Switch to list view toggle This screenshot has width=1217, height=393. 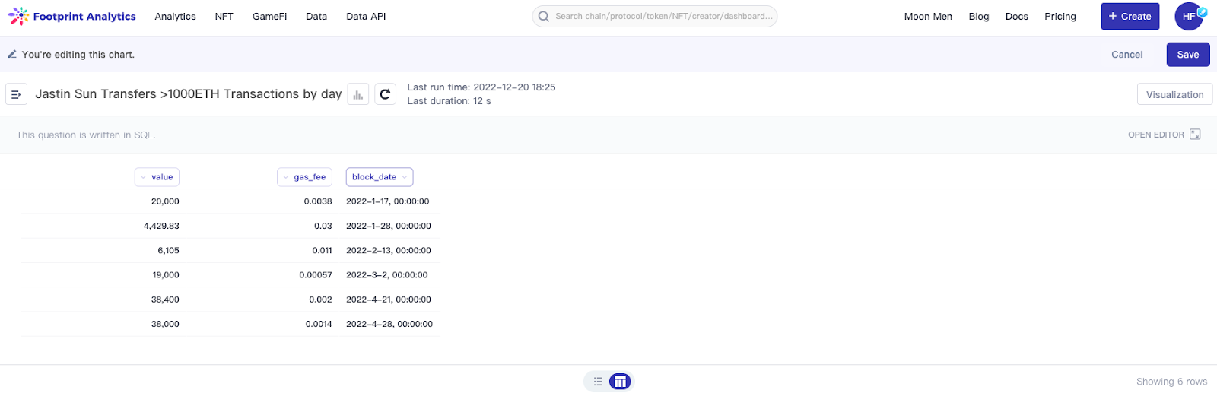[x=598, y=382]
